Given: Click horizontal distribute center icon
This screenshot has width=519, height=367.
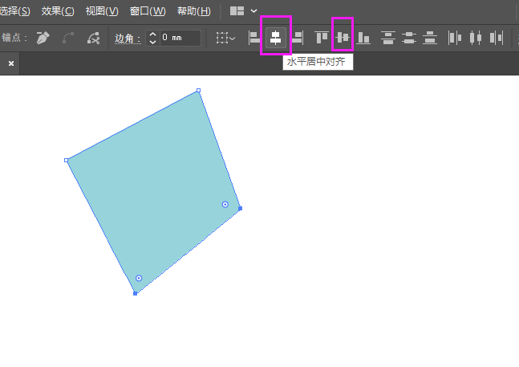Looking at the screenshot, I should coord(476,38).
